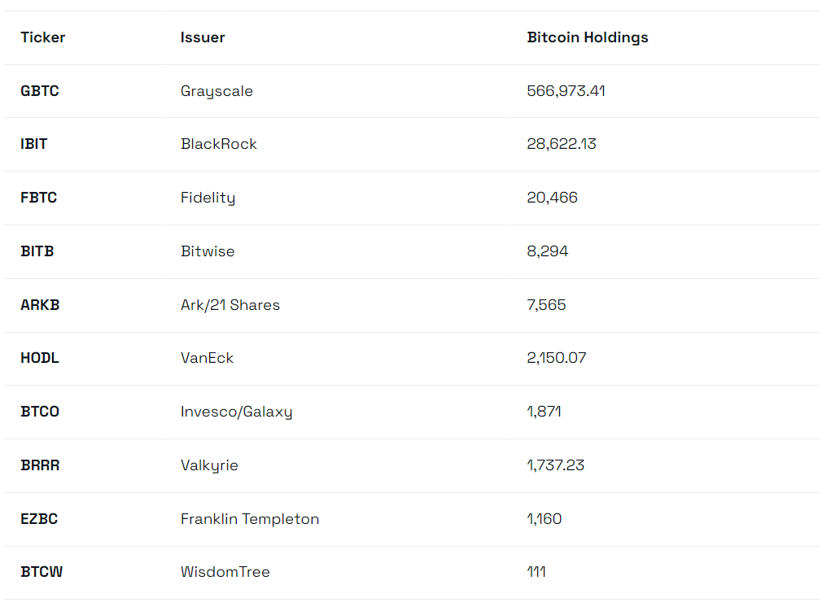This screenshot has height=611, width=831.
Task: Select the GBTC ticker cell
Action: pyautogui.click(x=40, y=91)
